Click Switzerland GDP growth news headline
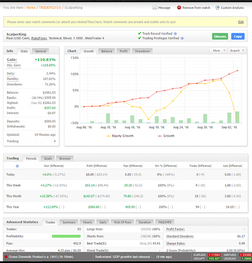252x263 pixels. (125, 257)
